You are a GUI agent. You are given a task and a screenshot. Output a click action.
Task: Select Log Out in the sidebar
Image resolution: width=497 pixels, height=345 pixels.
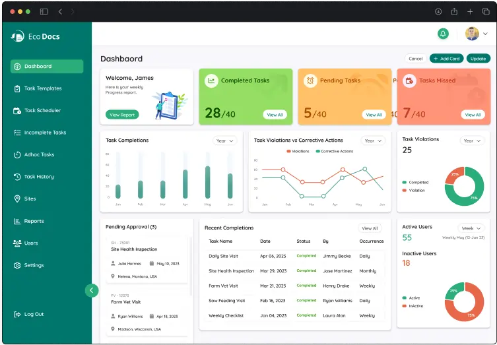pyautogui.click(x=34, y=314)
